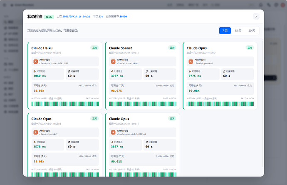Click the Anthropic logo for claude-opus-4-6

point(191,61)
